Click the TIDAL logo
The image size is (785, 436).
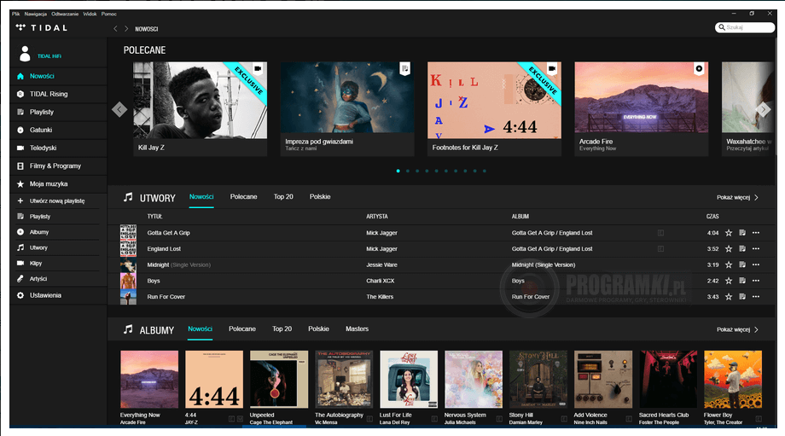pos(42,27)
